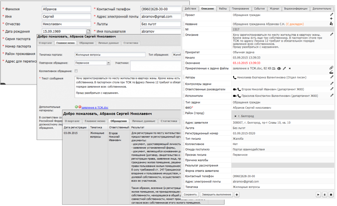The height and width of the screenshot is (206, 337).
Task: Click the Отчество input field
Action: 66,24
